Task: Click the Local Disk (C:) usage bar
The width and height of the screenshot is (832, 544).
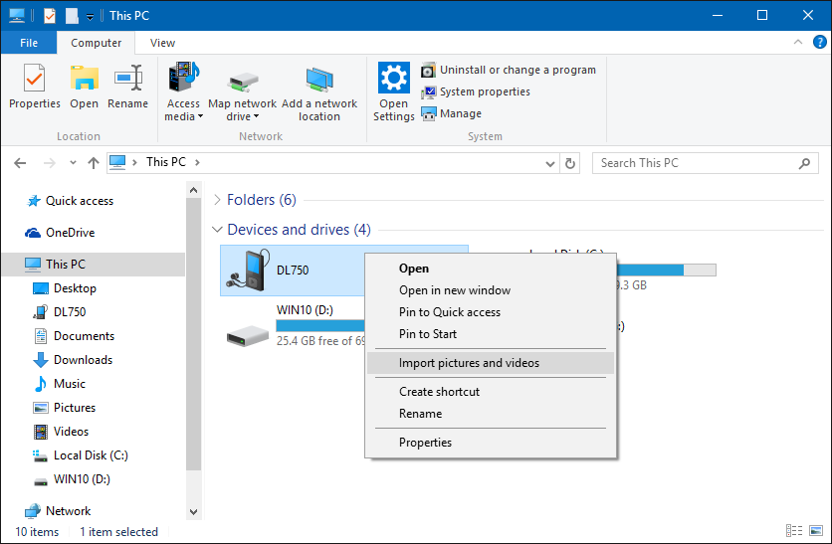Action: click(x=666, y=270)
